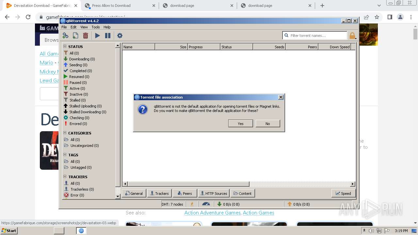Viewport: 418px width, 235px height.
Task: Click Yes to set default application
Action: pos(241,123)
